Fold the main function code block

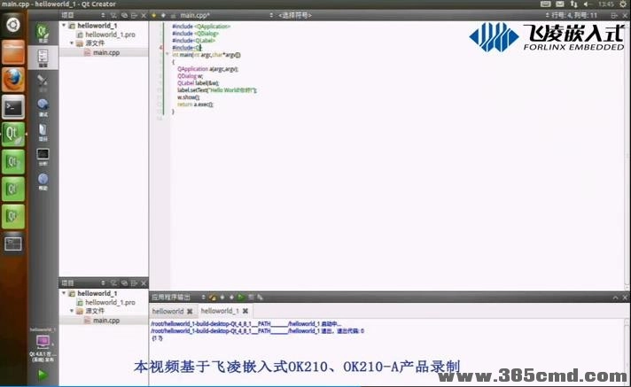click(x=167, y=54)
